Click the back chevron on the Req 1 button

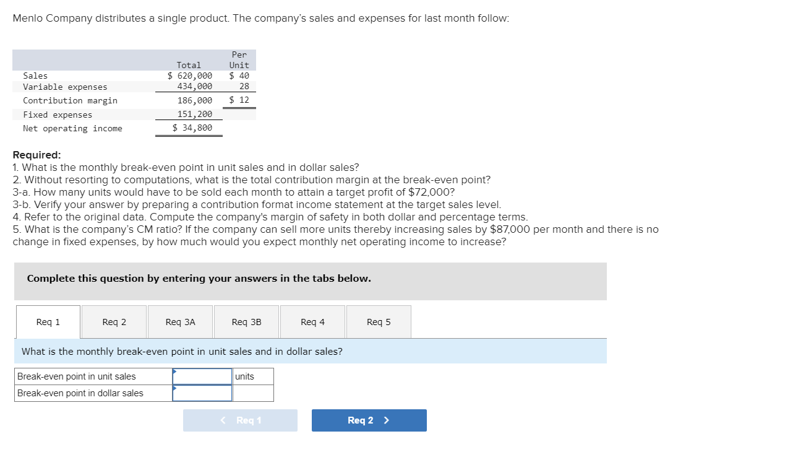(224, 420)
